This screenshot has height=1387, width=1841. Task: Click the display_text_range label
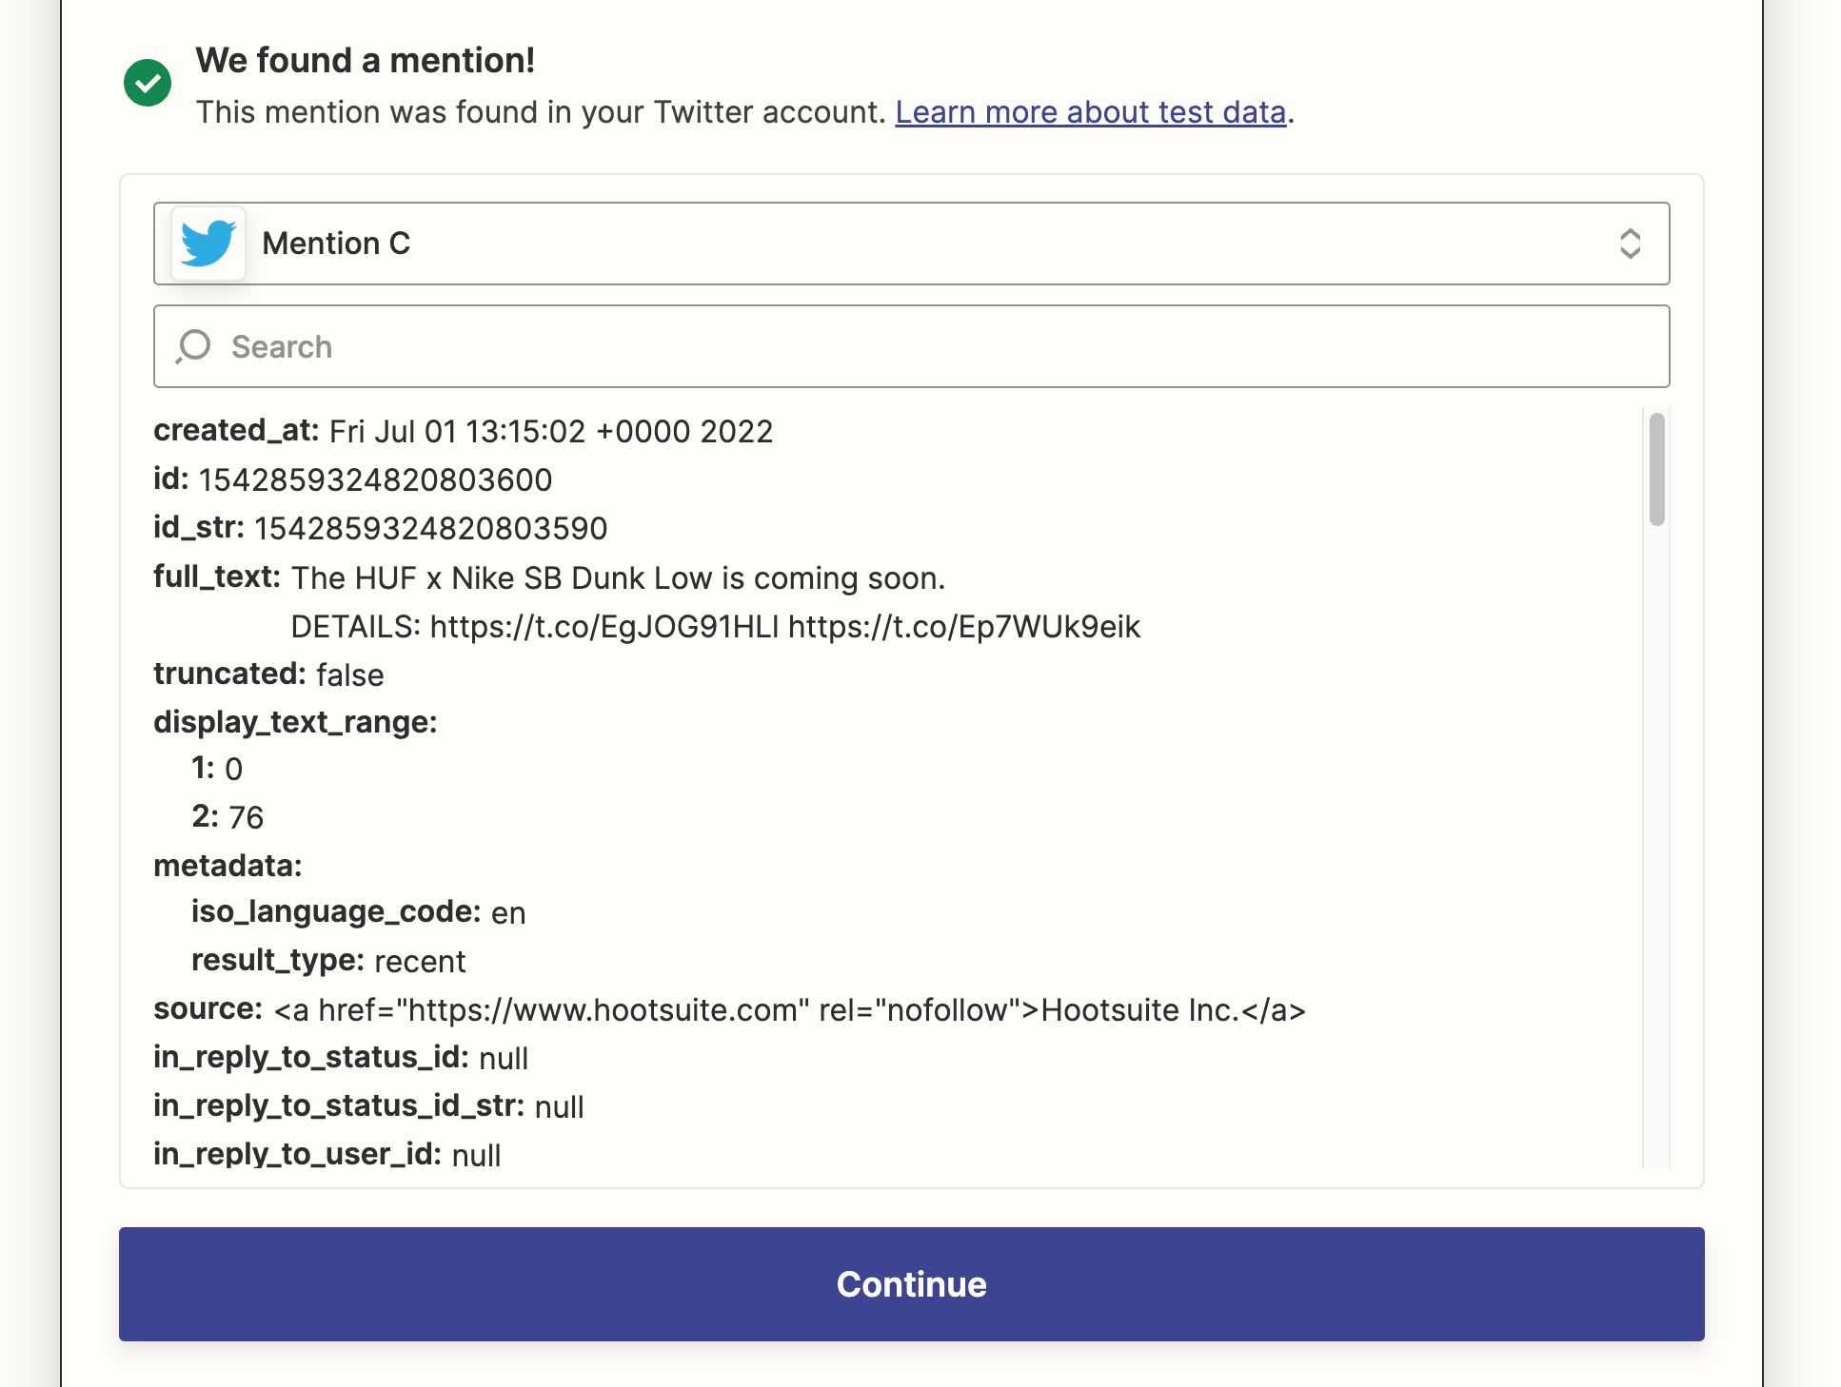click(295, 723)
